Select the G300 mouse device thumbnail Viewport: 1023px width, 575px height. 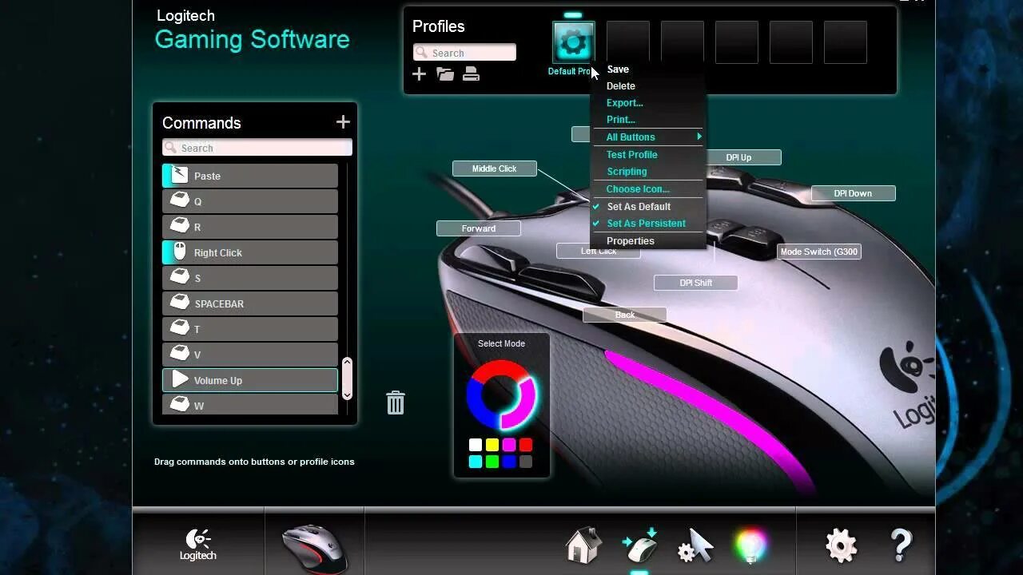(314, 548)
